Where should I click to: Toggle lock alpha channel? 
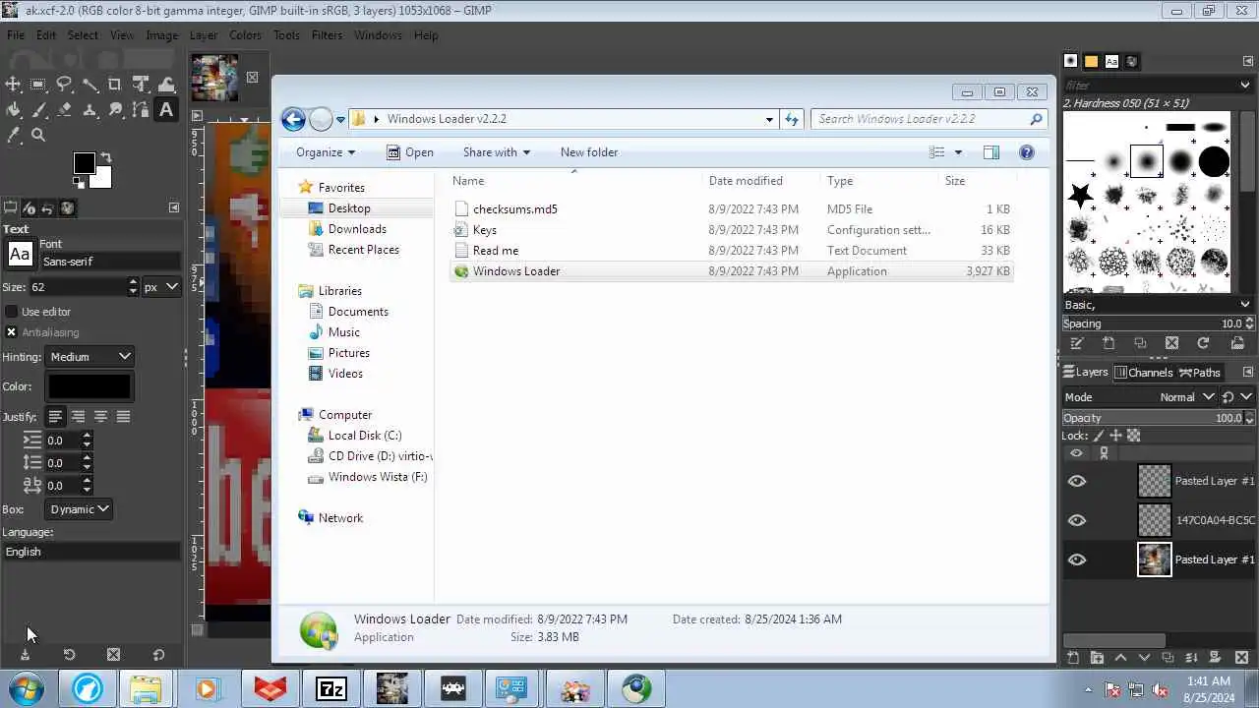(1133, 436)
